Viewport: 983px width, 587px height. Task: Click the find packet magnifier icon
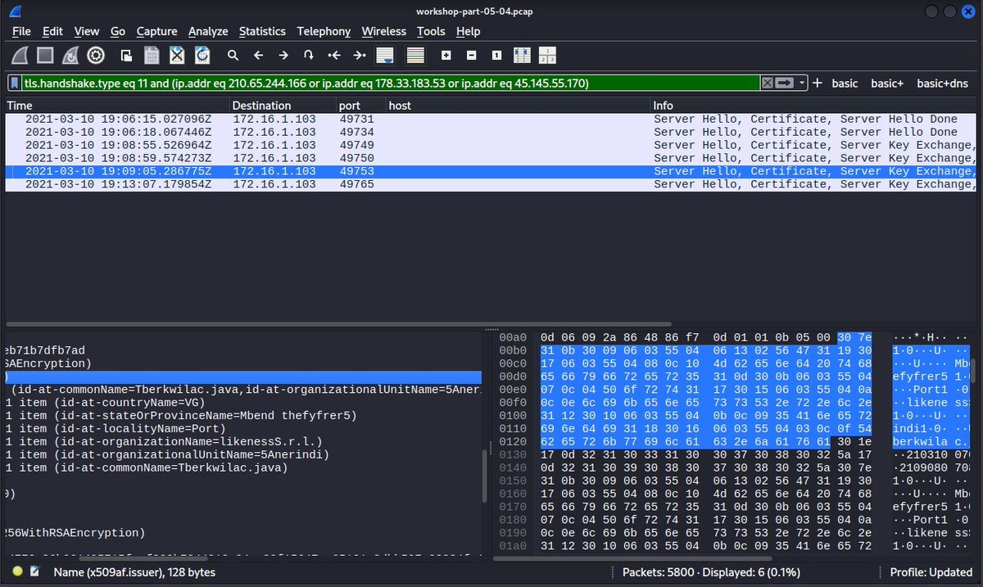pyautogui.click(x=233, y=56)
